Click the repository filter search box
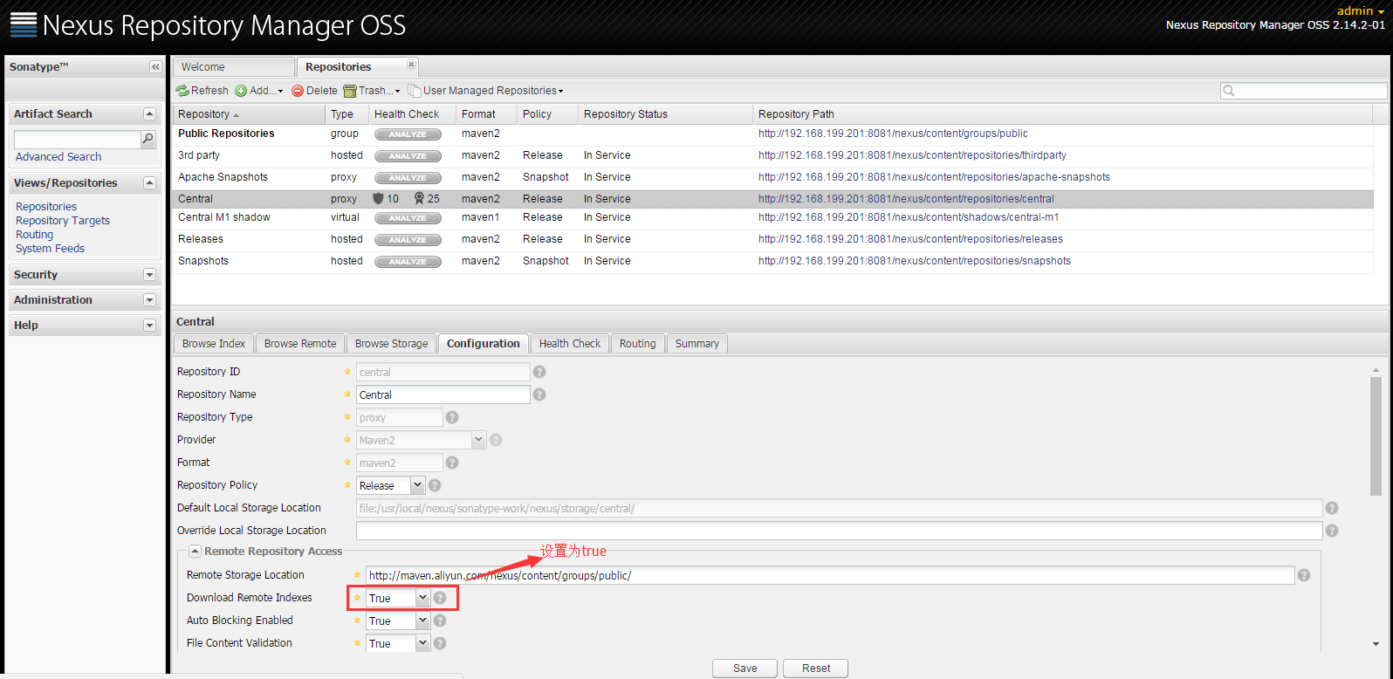This screenshot has width=1393, height=679. 1303,91
